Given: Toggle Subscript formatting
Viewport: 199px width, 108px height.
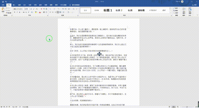Looking at the screenshot, I should (26, 12).
